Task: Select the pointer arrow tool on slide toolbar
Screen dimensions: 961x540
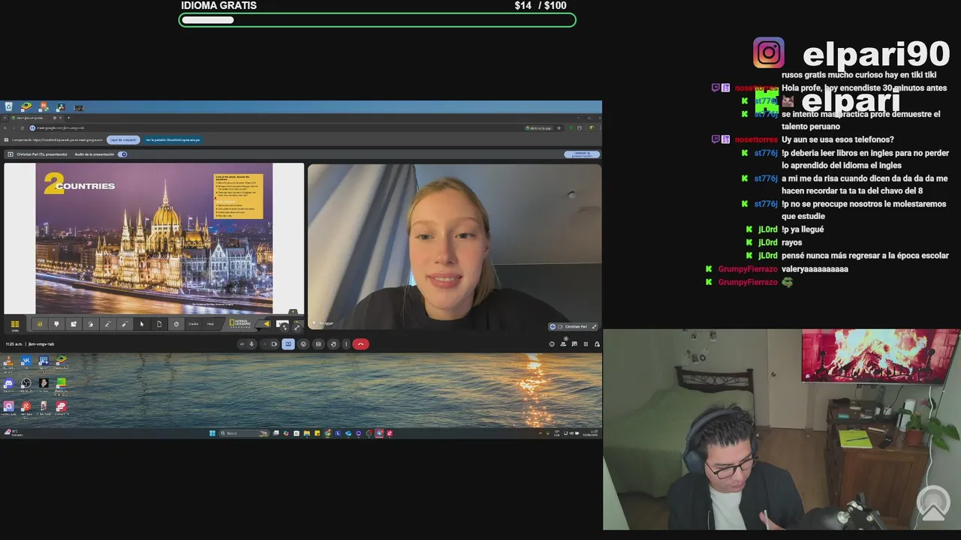Action: [142, 324]
